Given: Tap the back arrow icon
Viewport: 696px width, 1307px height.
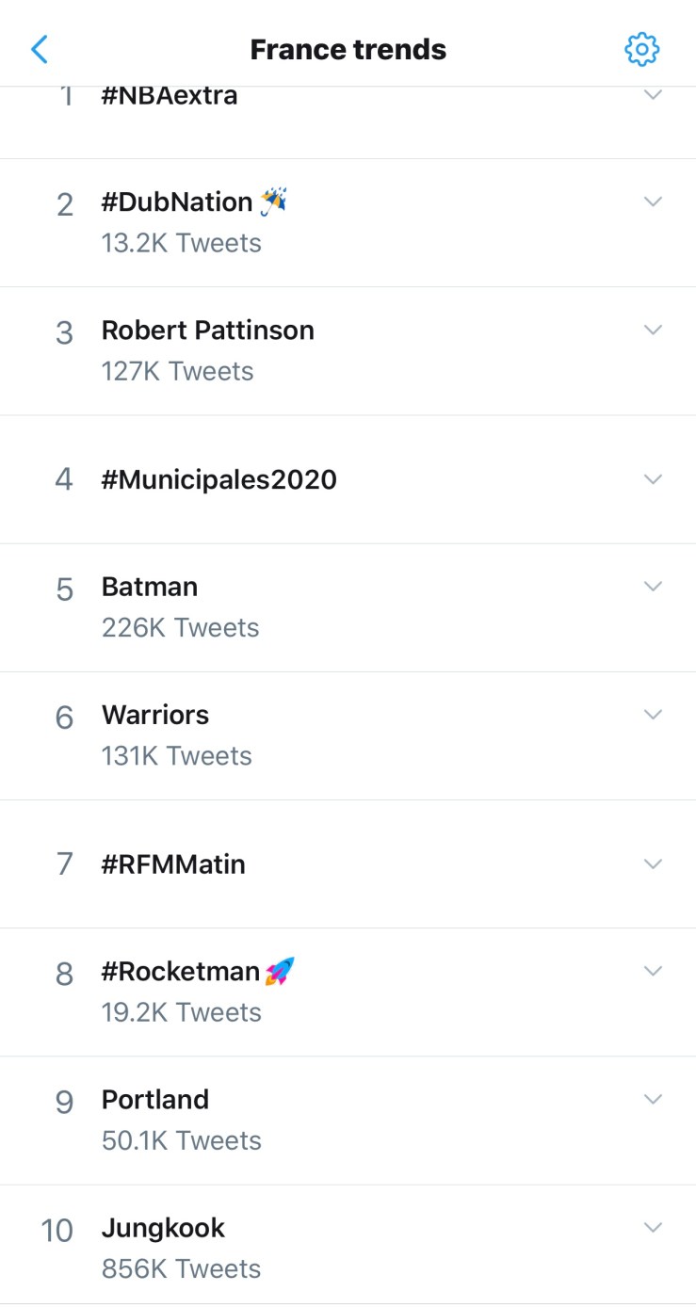Looking at the screenshot, I should pyautogui.click(x=40, y=49).
